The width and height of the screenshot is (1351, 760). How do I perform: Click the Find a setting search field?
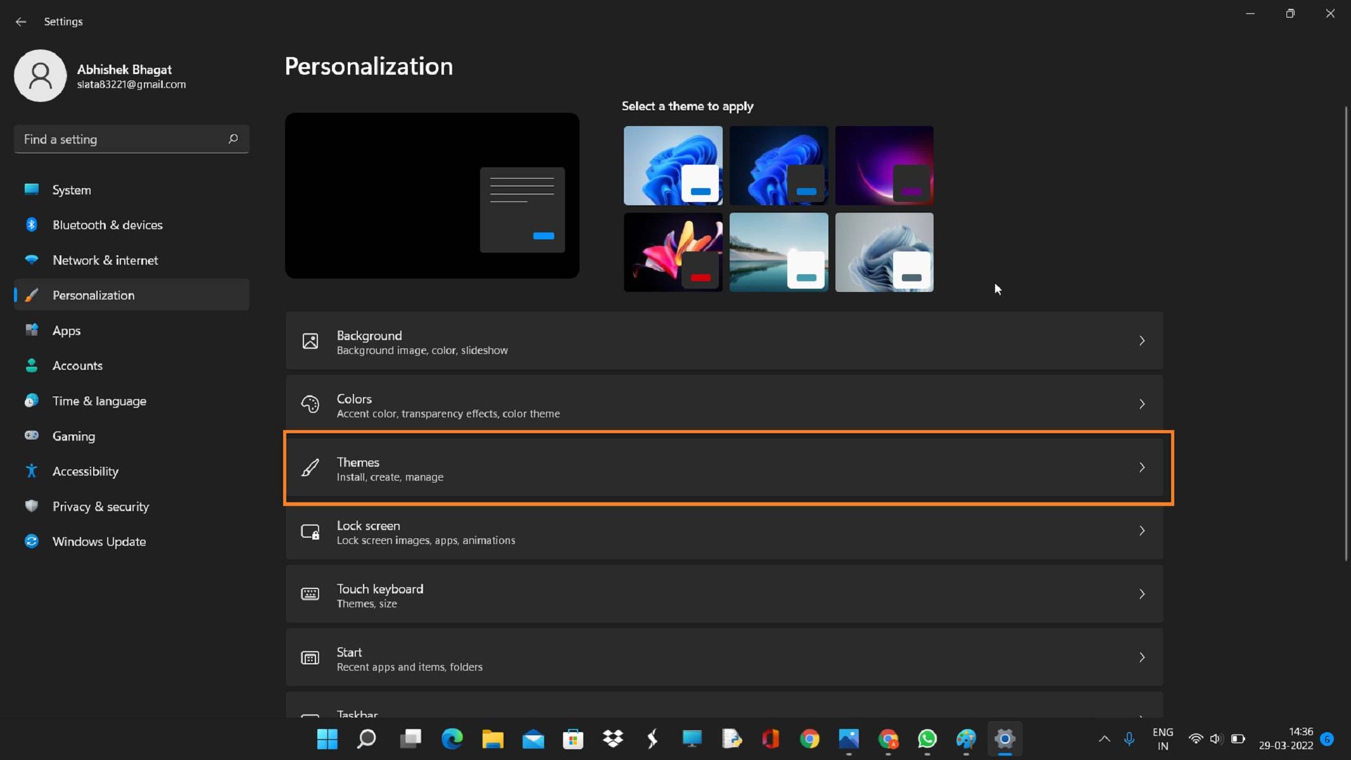(120, 139)
